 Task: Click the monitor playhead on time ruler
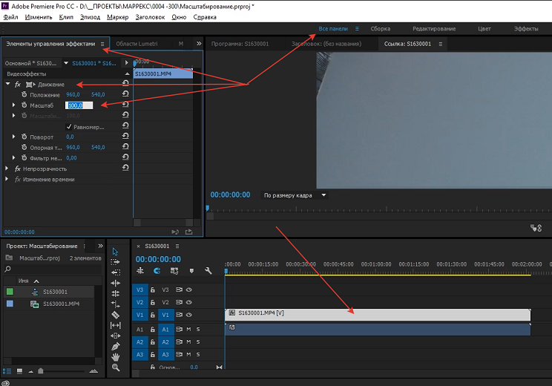pos(207,209)
